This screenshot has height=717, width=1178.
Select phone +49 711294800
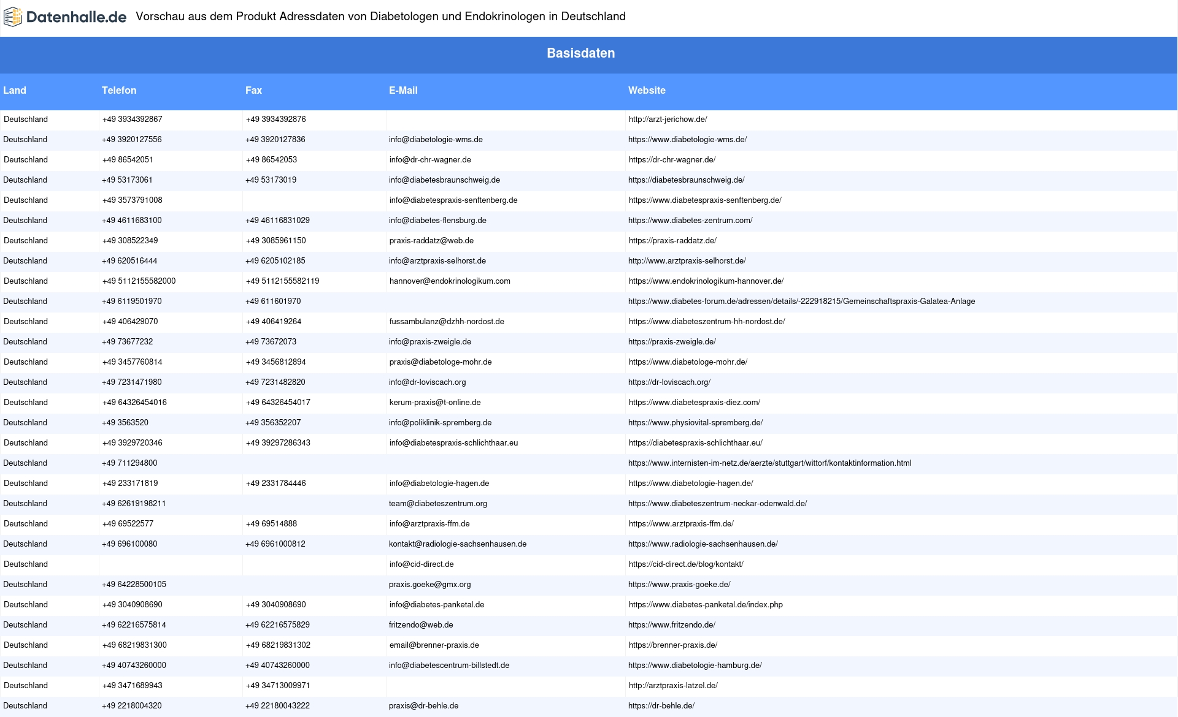coord(129,463)
